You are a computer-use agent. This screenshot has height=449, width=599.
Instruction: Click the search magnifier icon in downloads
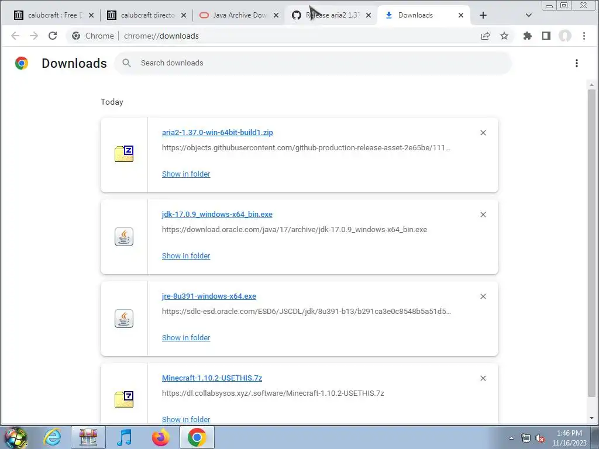coord(127,63)
